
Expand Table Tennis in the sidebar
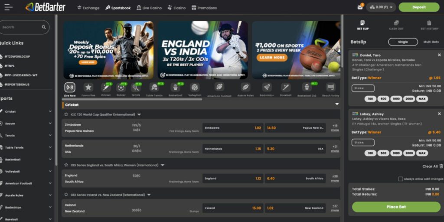click(50, 147)
